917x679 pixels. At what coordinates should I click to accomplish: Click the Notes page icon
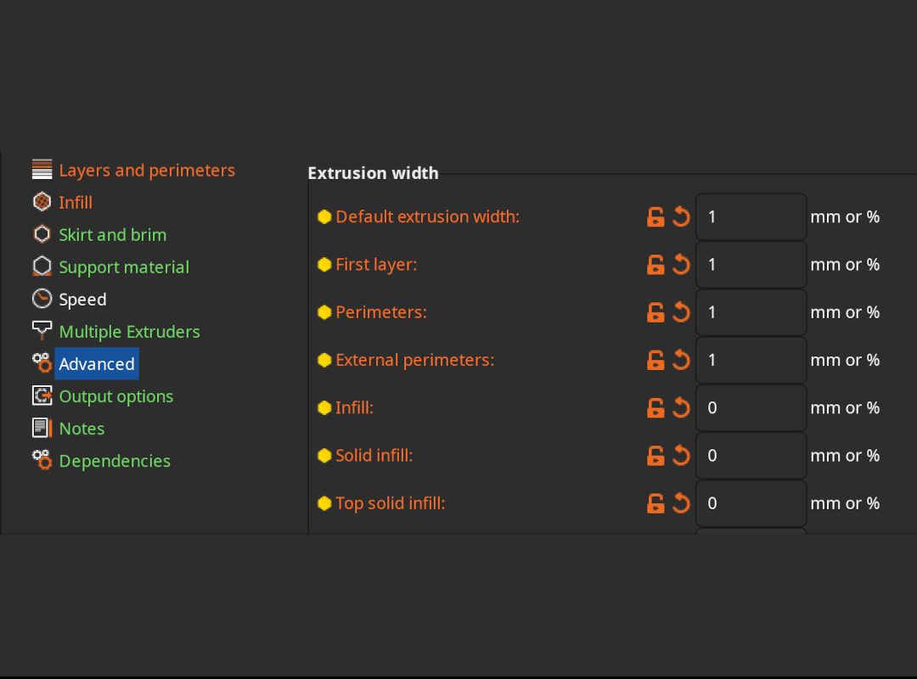[x=42, y=428]
